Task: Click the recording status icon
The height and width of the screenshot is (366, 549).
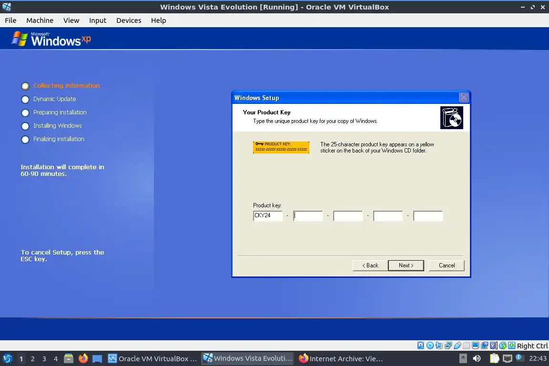Action: [485, 346]
